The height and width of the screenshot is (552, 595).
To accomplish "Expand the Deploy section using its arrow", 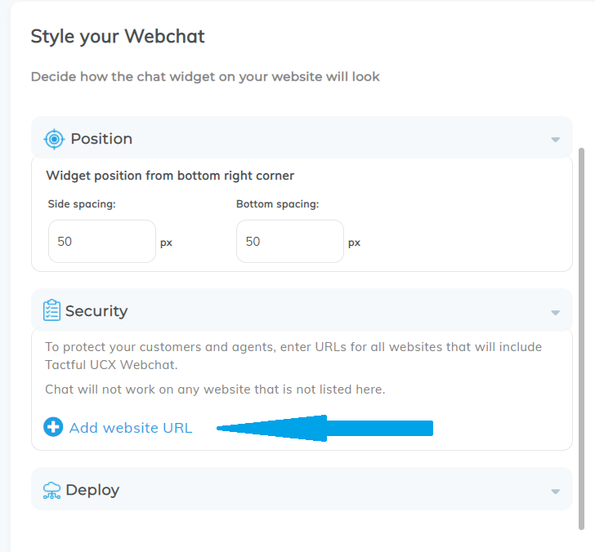I will 555,492.
